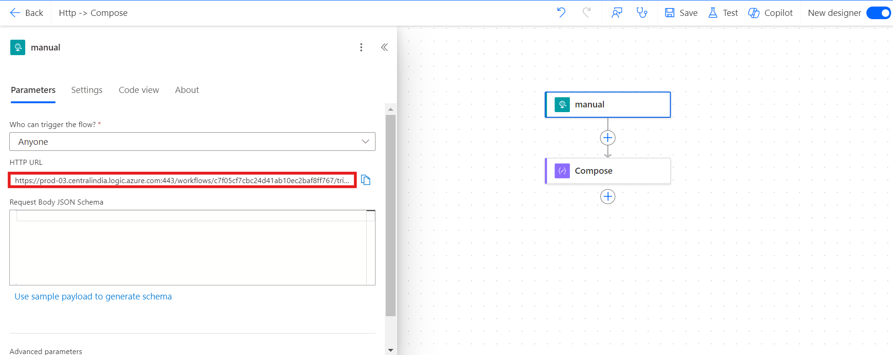Screen dimensions: 893x355
Task: Click the Redo arrow icon
Action: 587,13
